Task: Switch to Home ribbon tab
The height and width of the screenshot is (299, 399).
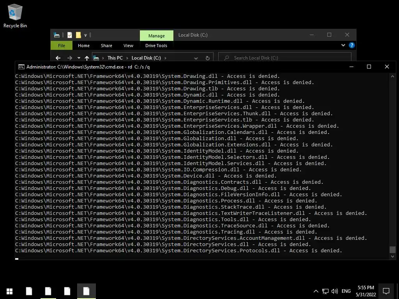Action: coord(84,46)
